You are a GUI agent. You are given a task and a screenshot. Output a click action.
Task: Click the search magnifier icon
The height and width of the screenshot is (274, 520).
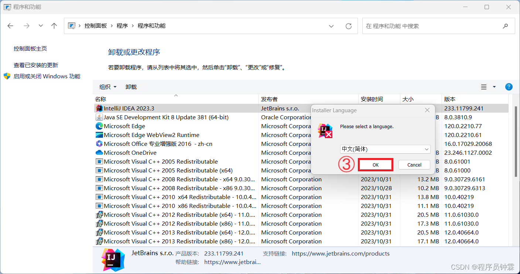(x=505, y=26)
